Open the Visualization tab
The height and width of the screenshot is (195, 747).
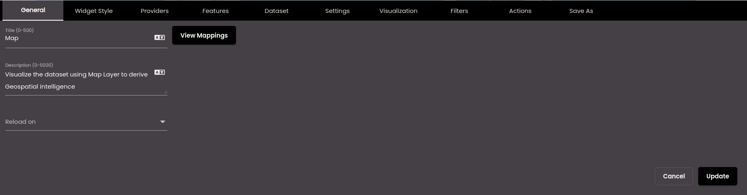(398, 11)
